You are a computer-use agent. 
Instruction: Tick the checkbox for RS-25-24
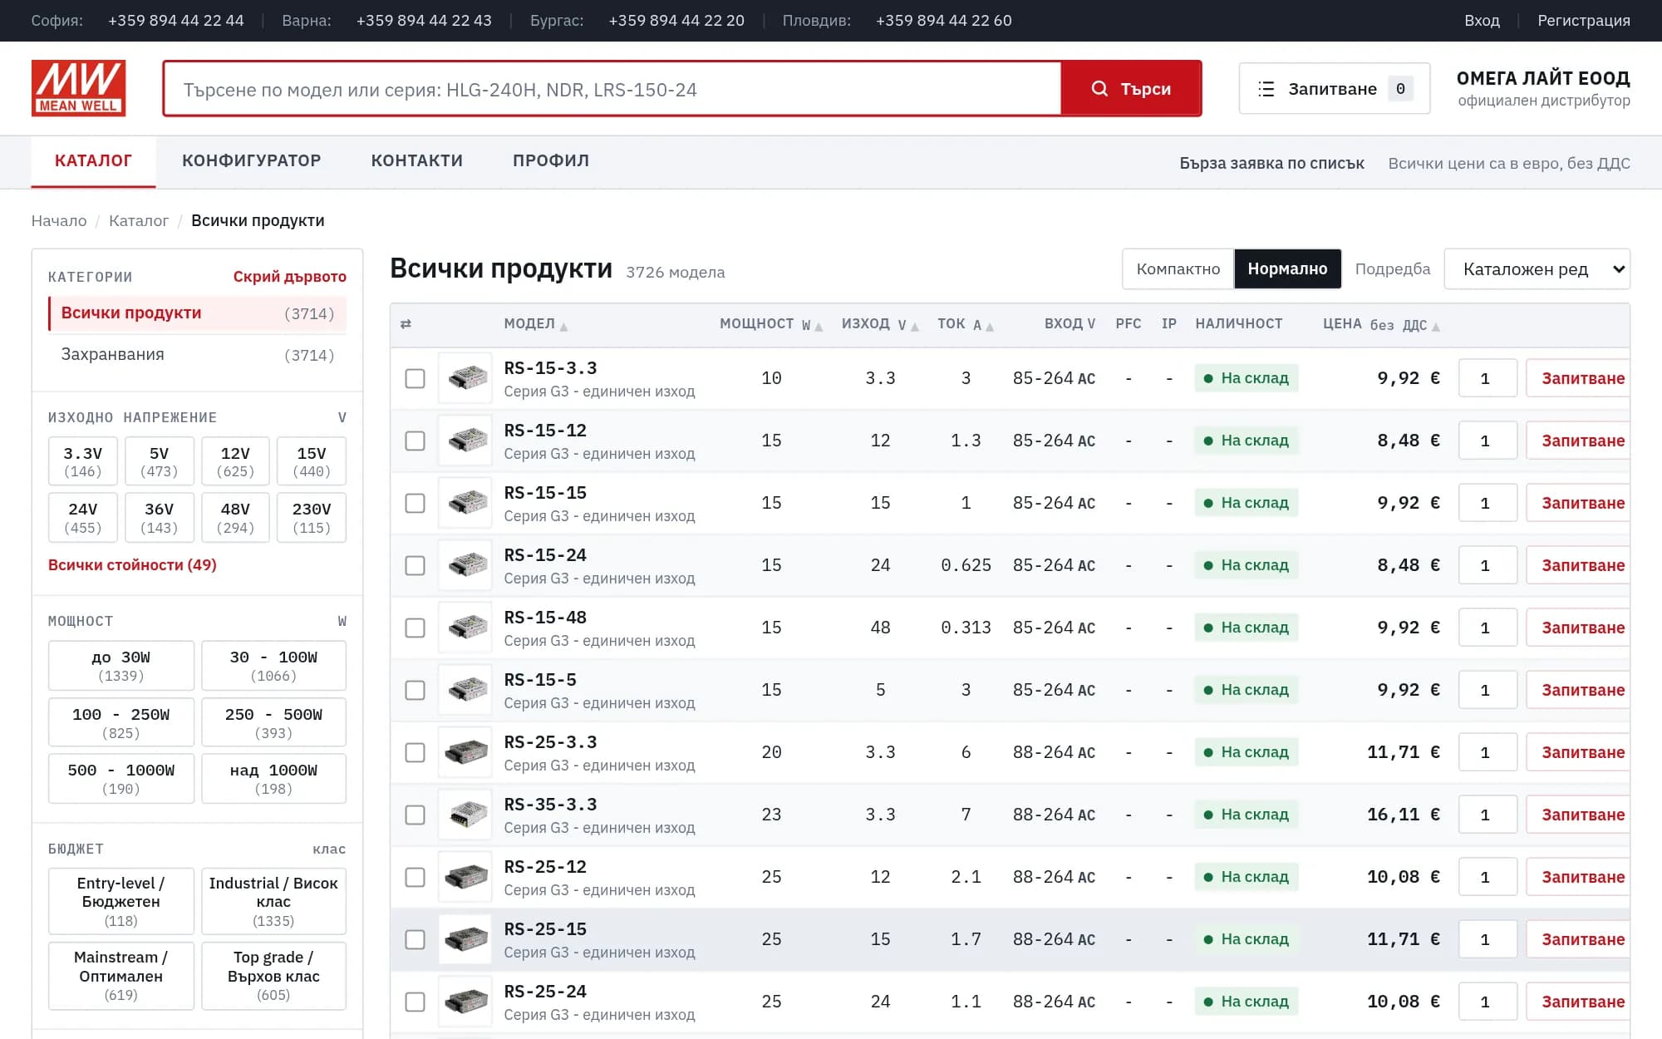coord(415,1002)
